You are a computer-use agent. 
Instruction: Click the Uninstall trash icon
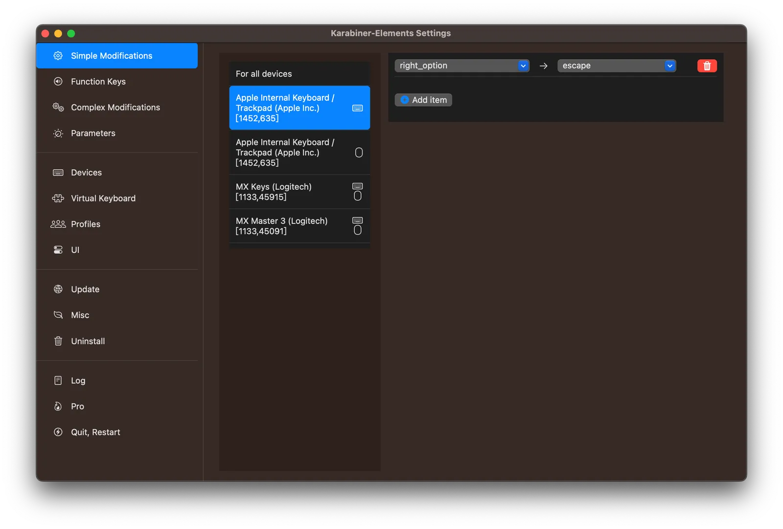point(58,341)
